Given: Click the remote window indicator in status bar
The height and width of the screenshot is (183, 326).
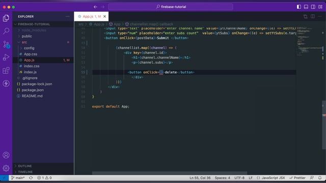Looking at the screenshot, I should (4, 178).
